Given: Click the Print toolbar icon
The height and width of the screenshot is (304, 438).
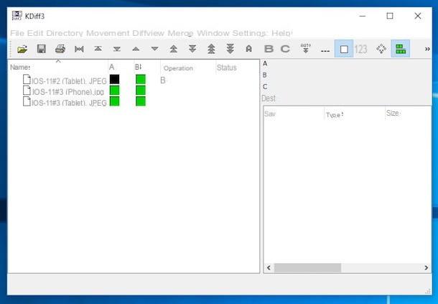Looking at the screenshot, I should pyautogui.click(x=60, y=49).
